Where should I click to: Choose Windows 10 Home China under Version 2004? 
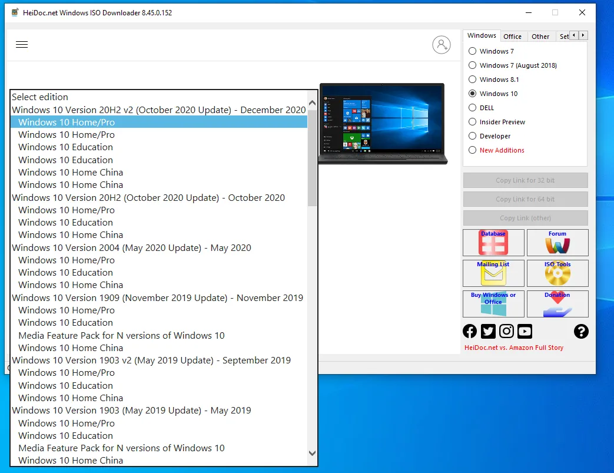tap(159, 285)
